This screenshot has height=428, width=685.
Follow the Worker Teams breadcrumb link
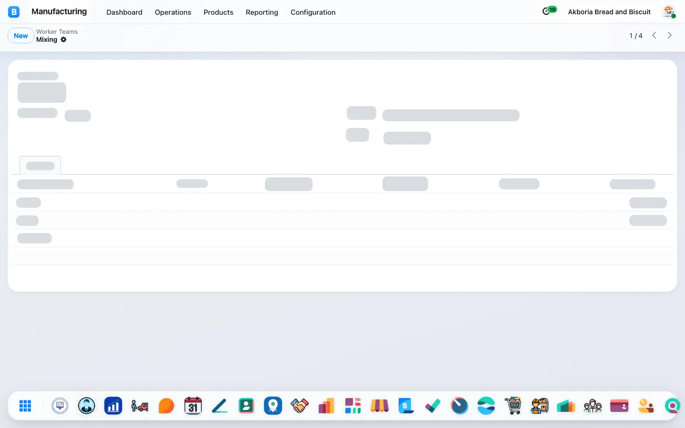coord(57,31)
